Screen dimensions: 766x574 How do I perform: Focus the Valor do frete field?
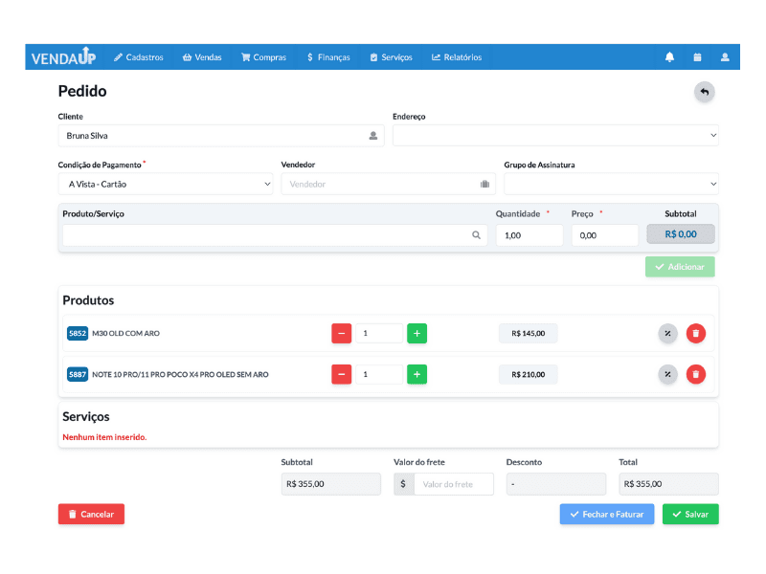click(453, 484)
